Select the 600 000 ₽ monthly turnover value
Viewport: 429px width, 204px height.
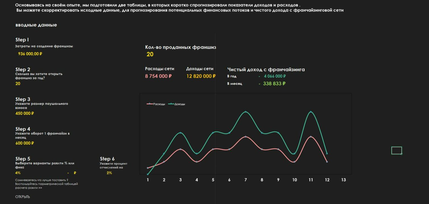25,143
